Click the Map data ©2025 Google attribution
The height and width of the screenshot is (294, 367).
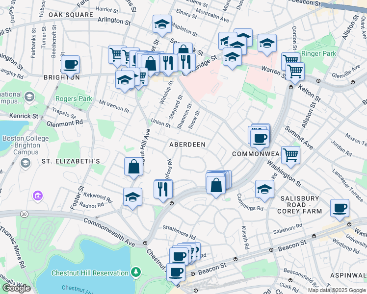[337, 290]
